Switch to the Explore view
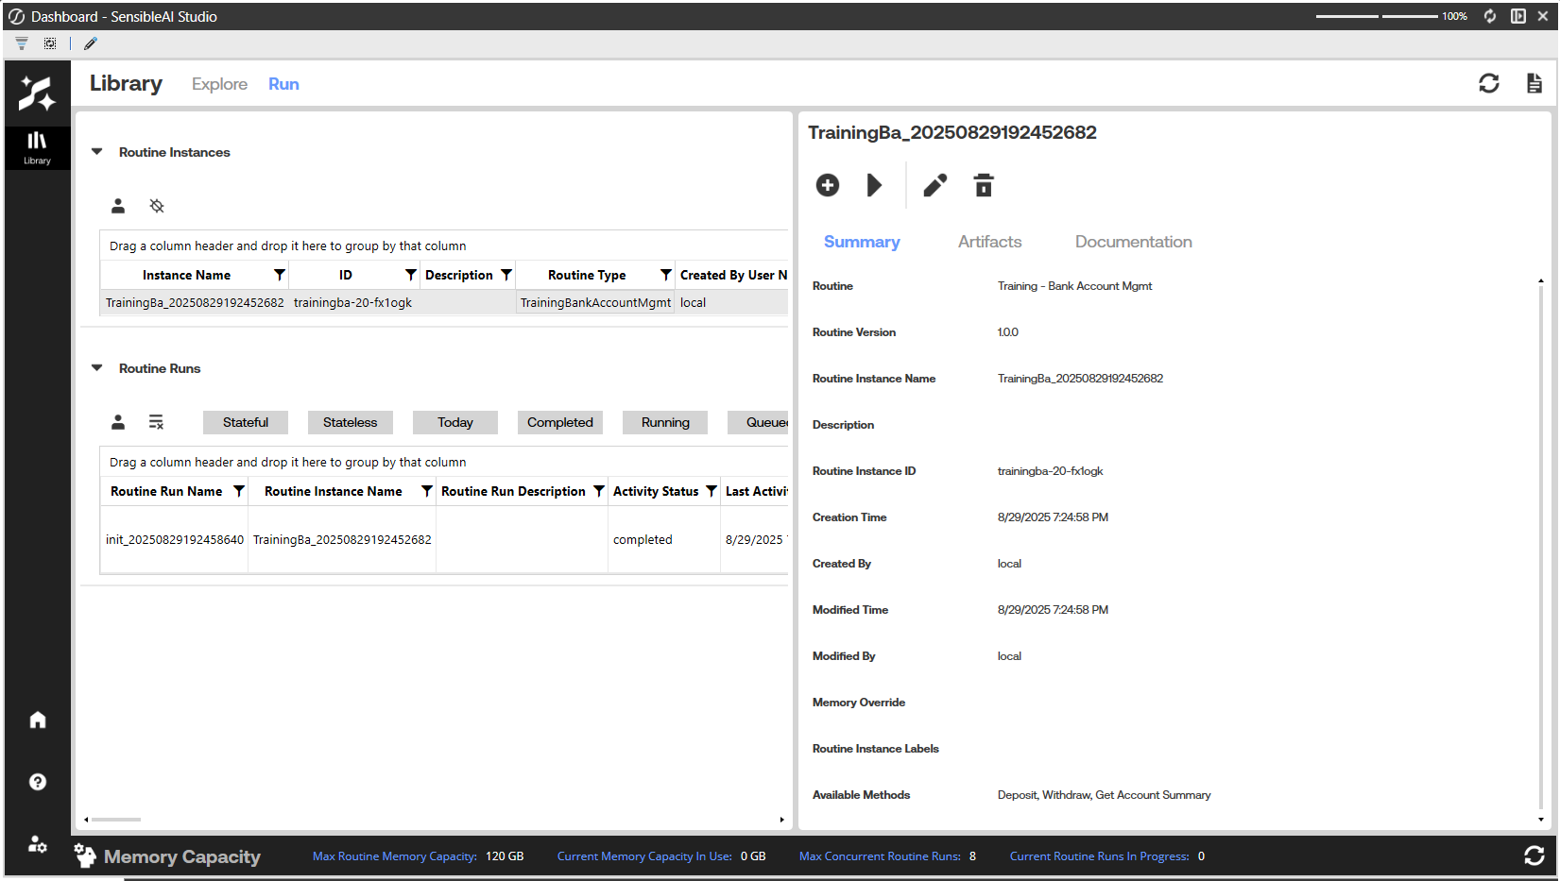This screenshot has width=1560, height=881. pyautogui.click(x=219, y=84)
